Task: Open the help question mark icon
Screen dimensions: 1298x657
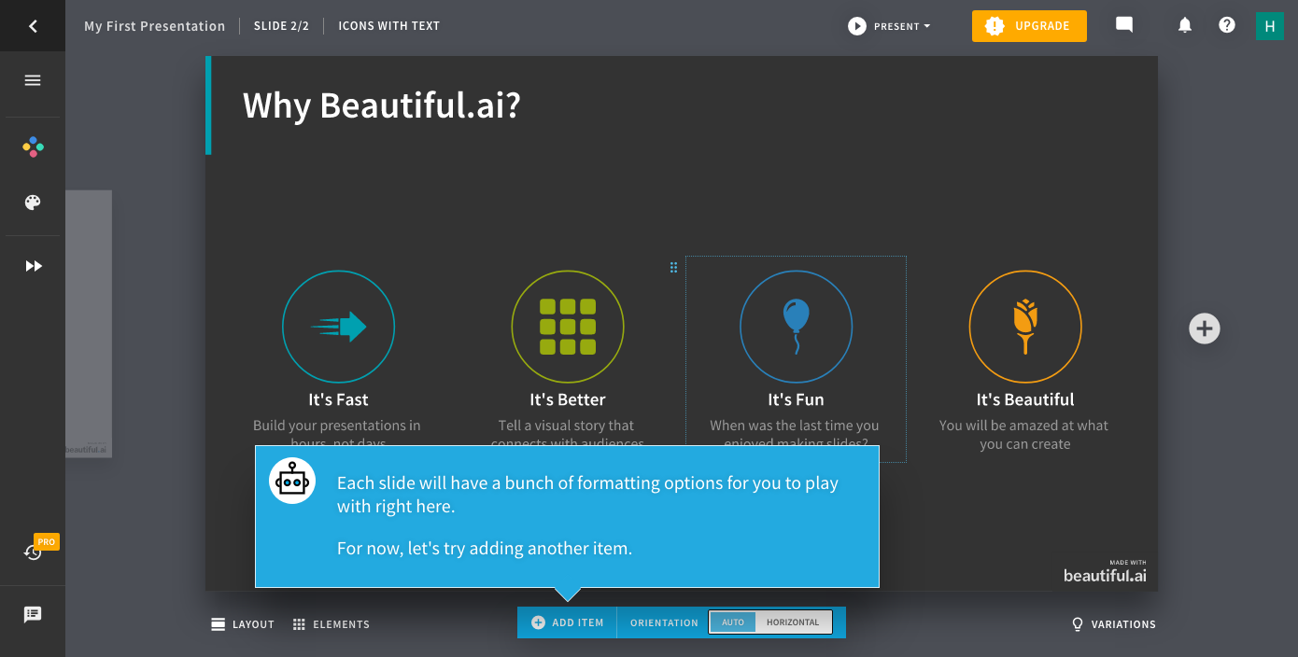Action: click(1227, 25)
